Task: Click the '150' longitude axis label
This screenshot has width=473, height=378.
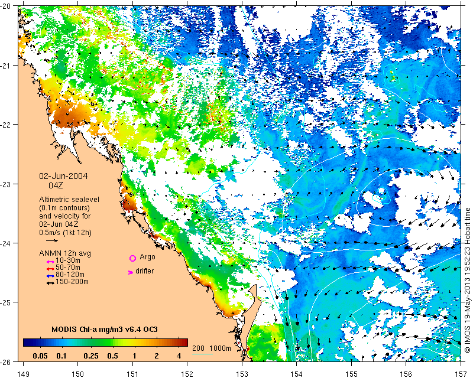Action: pyautogui.click(x=78, y=374)
